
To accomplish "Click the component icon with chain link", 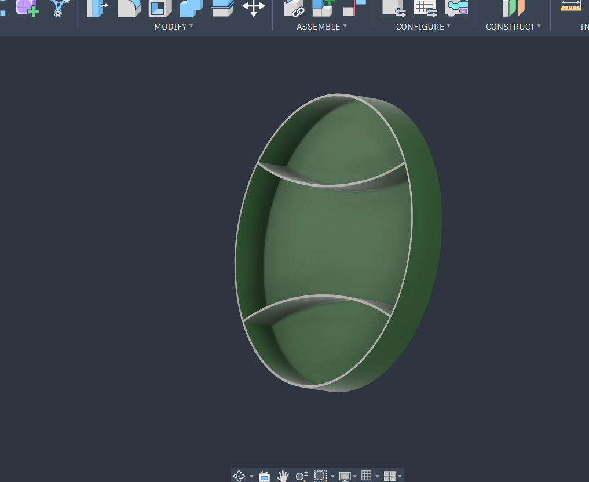I will coord(294,8).
